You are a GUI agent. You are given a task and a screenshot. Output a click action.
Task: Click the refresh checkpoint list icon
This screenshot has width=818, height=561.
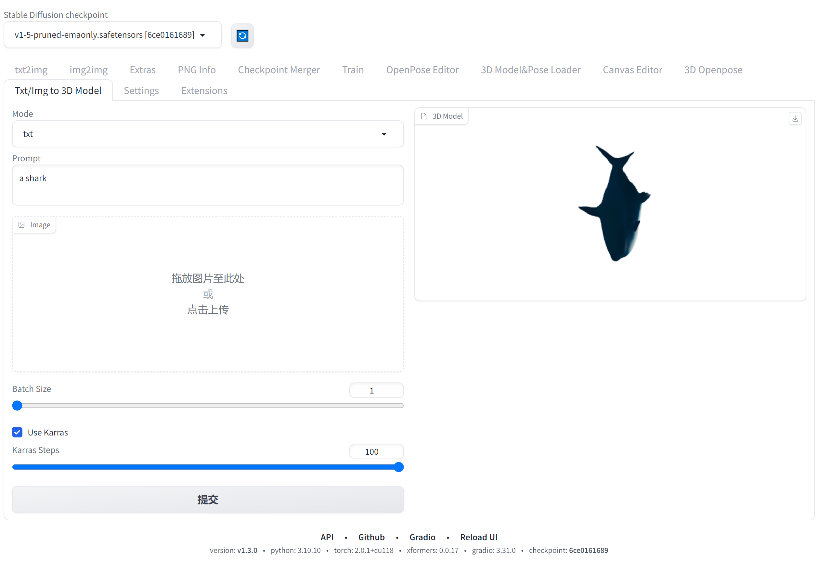242,35
